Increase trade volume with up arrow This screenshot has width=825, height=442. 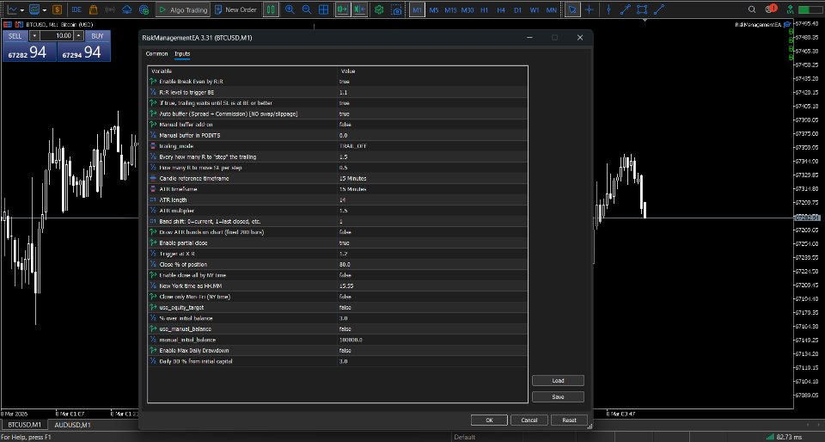coord(78,36)
